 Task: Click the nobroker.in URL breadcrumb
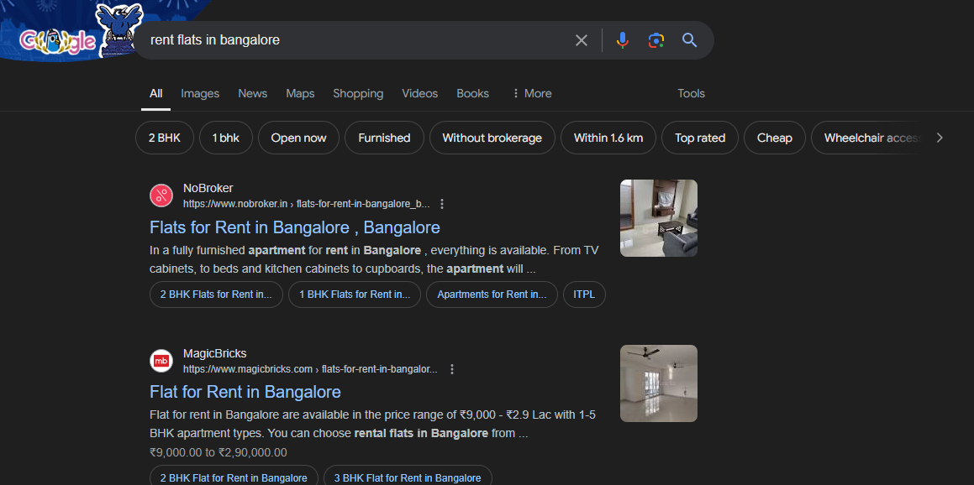[x=306, y=204]
